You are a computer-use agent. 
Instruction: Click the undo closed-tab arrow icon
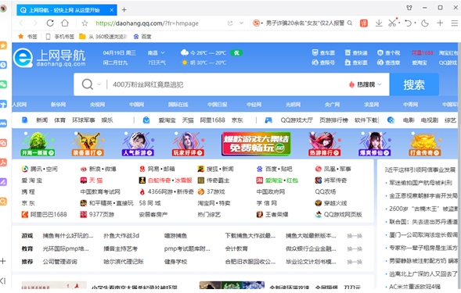point(408,23)
